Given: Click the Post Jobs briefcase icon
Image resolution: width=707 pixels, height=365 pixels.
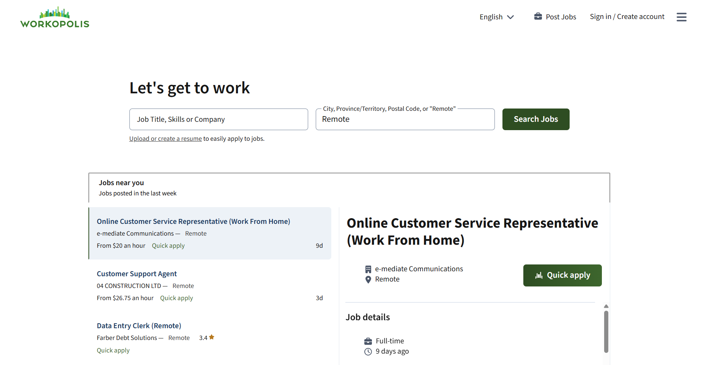Looking at the screenshot, I should 538,16.
